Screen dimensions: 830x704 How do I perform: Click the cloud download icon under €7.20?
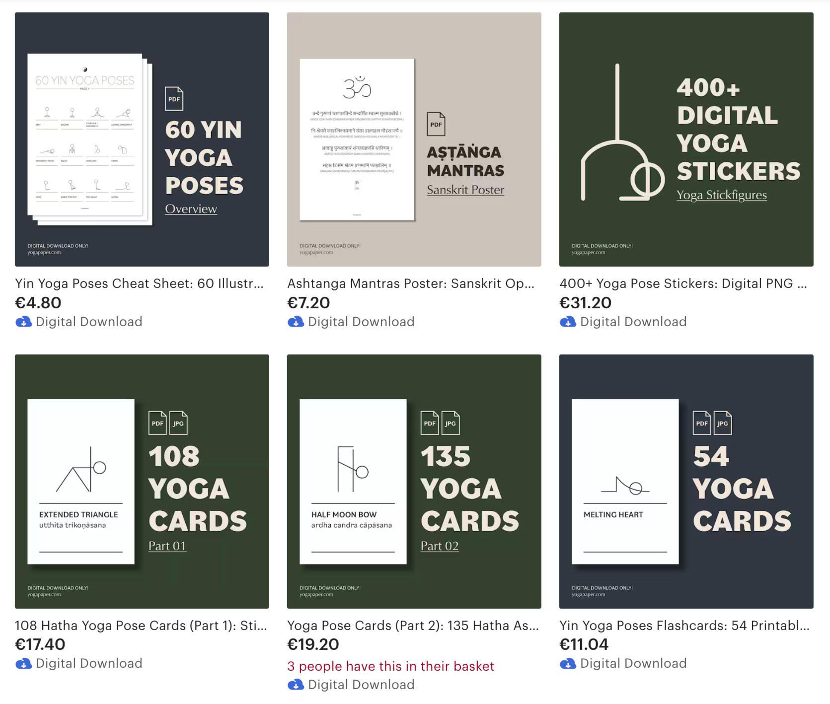[x=296, y=322]
